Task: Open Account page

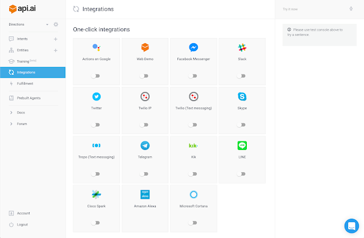Action: 23,213
